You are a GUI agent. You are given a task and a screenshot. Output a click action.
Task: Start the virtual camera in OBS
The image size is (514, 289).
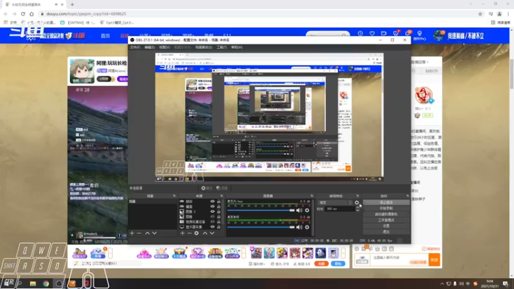click(386, 215)
